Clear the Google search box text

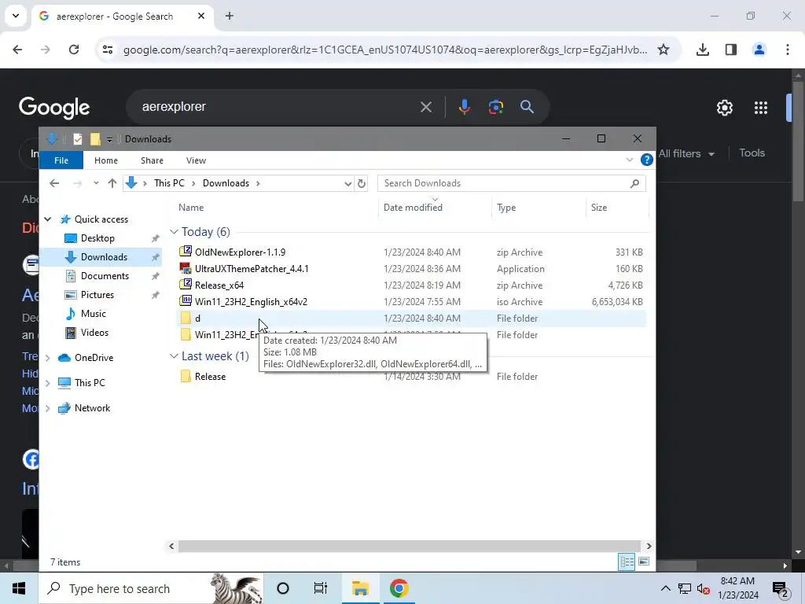pos(426,107)
